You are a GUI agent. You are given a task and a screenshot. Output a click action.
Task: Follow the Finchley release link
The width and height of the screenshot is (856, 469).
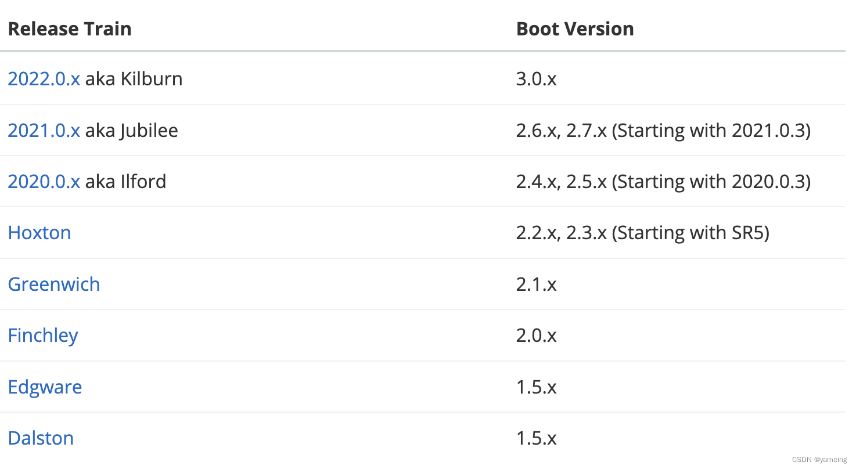[x=43, y=335]
